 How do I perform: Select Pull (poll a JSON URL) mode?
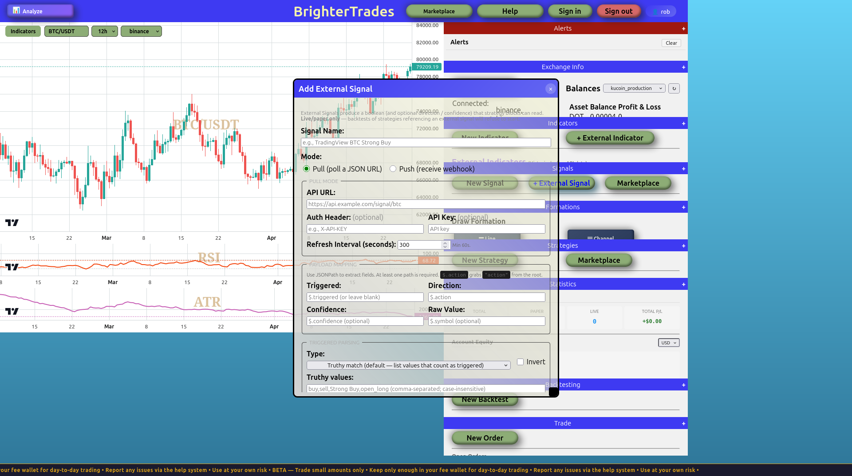point(306,169)
